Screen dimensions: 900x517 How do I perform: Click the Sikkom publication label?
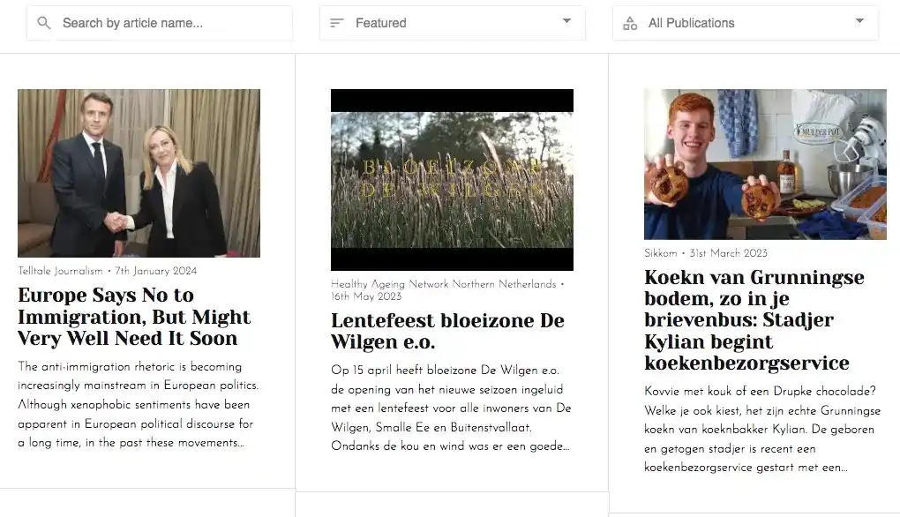tap(661, 253)
